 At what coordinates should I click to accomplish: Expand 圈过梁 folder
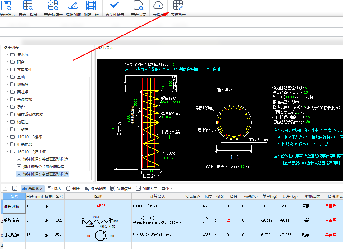pyautogui.click(x=7, y=92)
